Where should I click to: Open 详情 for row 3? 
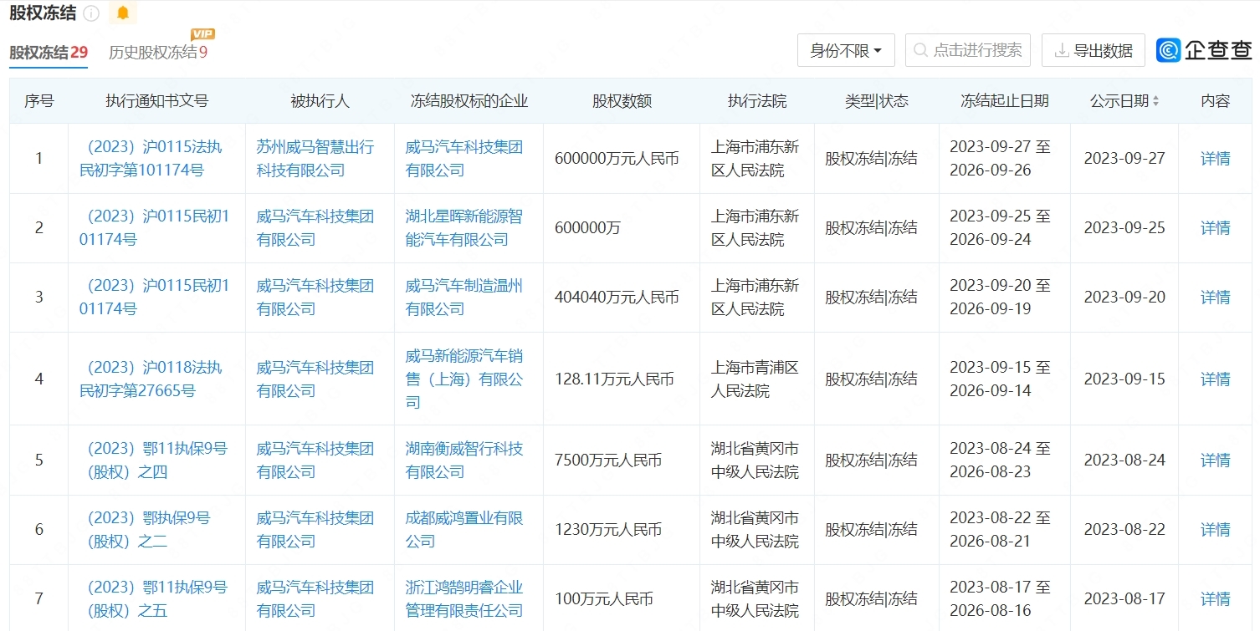[x=1215, y=298]
